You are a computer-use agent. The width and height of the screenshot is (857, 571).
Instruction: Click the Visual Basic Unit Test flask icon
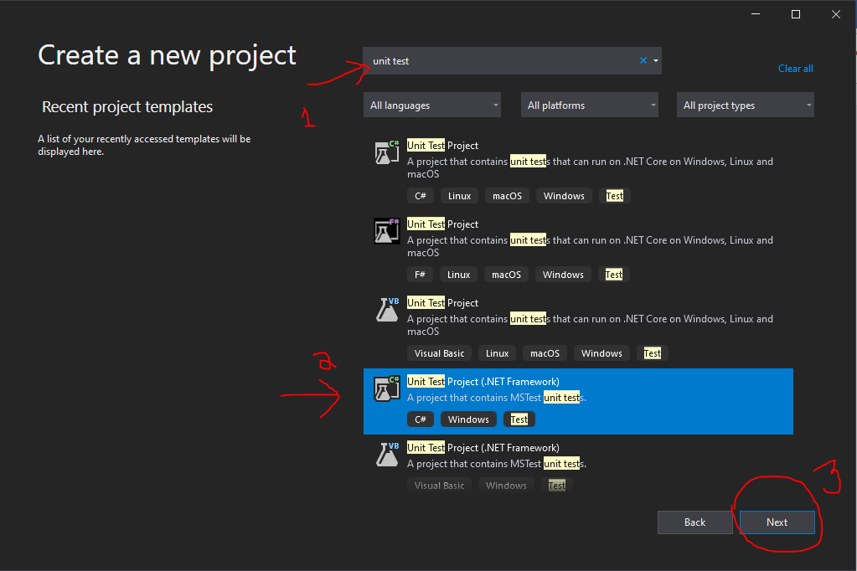click(x=385, y=311)
